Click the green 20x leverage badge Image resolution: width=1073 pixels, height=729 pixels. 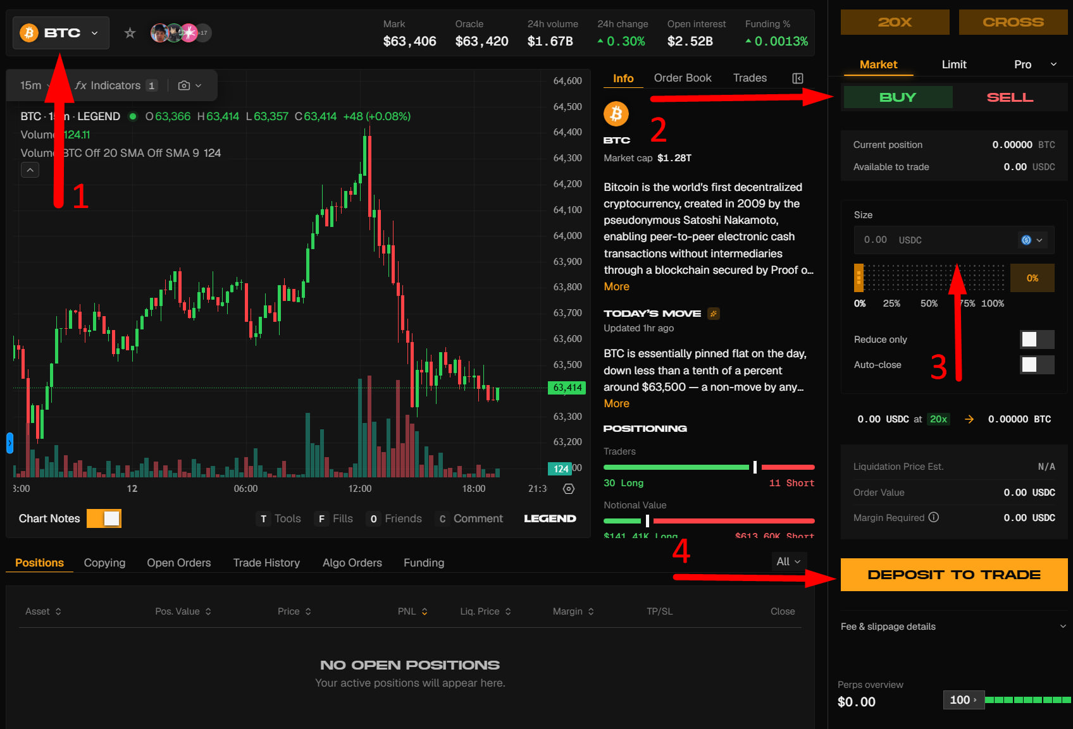coord(938,419)
